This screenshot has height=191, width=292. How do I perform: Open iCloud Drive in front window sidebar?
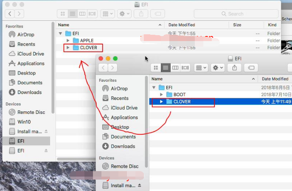click(124, 108)
